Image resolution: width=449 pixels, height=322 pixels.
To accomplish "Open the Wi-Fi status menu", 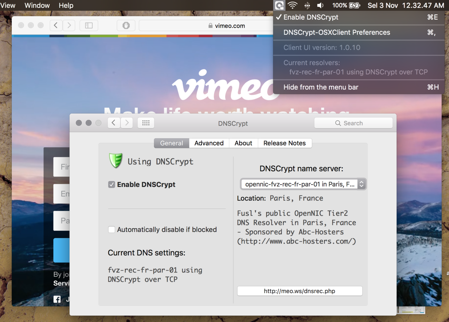I will 293,5.
